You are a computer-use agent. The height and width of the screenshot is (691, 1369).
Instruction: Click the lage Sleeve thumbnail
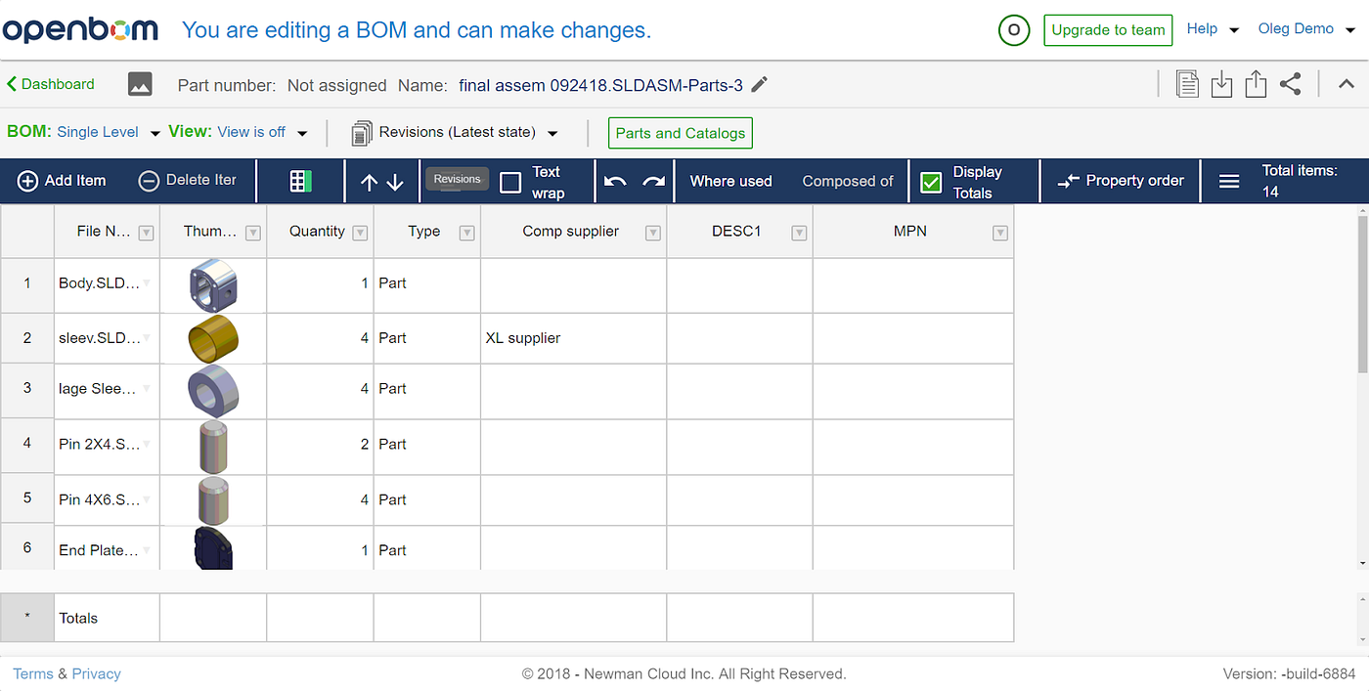tap(213, 391)
